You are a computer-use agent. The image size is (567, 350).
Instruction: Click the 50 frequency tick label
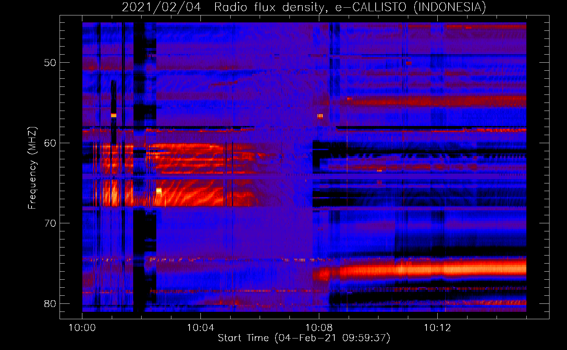coord(50,63)
